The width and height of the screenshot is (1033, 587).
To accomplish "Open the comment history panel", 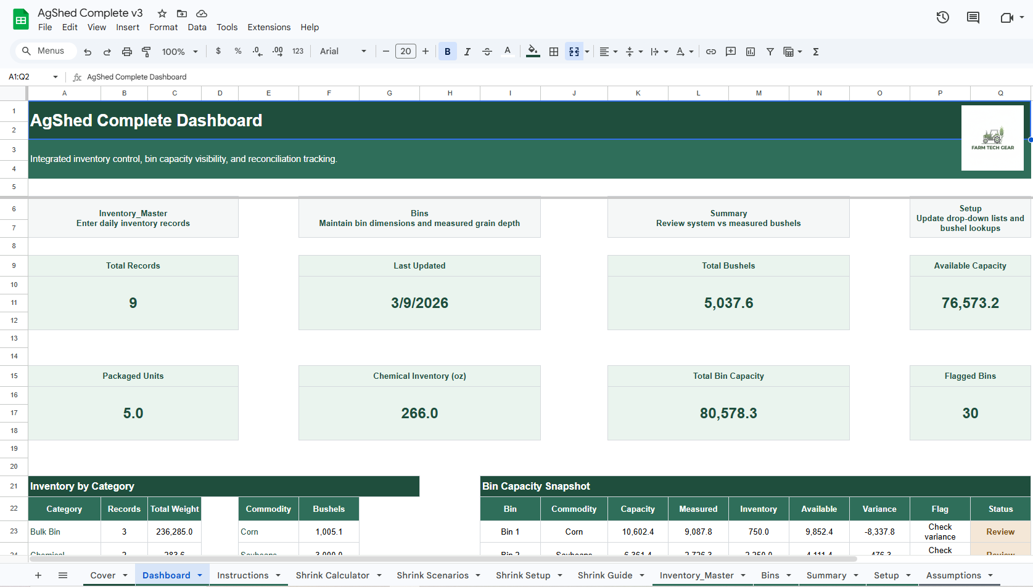I will pos(973,17).
